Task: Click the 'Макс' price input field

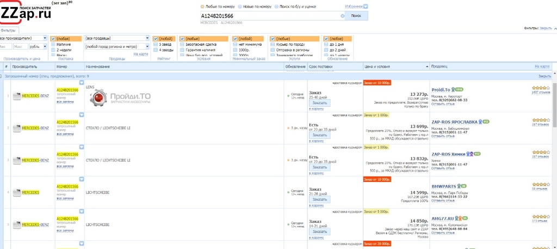Action: click(x=21, y=46)
